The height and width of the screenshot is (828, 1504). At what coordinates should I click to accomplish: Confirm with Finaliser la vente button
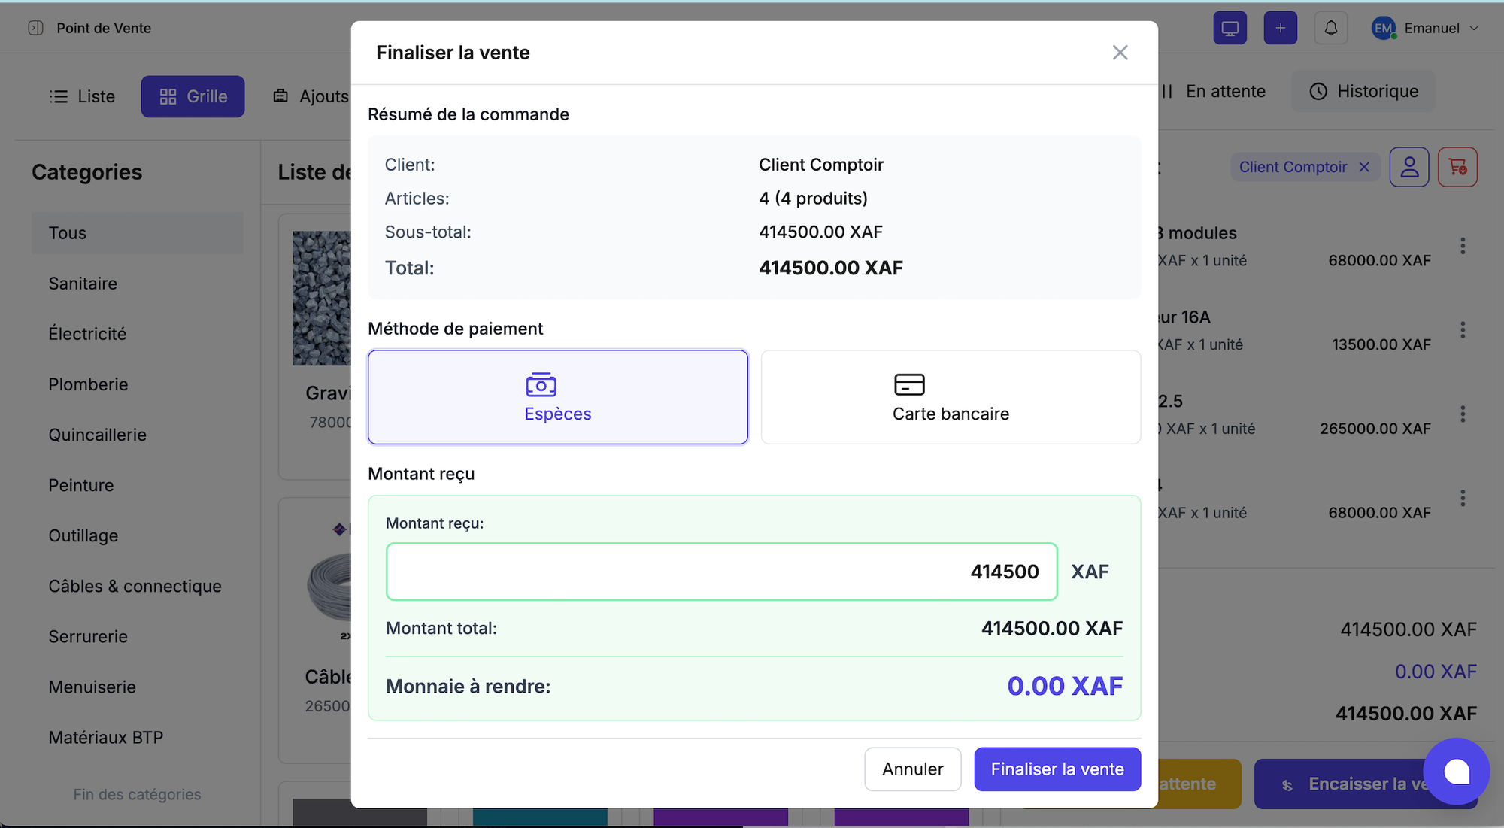pyautogui.click(x=1057, y=769)
